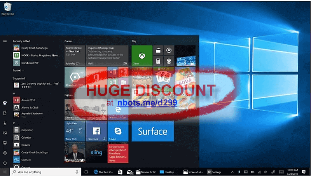The width and height of the screenshot is (311, 176).
Task: Open the Sling tile
Action: [96, 153]
